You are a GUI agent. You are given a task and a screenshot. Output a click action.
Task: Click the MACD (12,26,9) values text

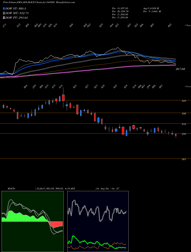[52, 189]
